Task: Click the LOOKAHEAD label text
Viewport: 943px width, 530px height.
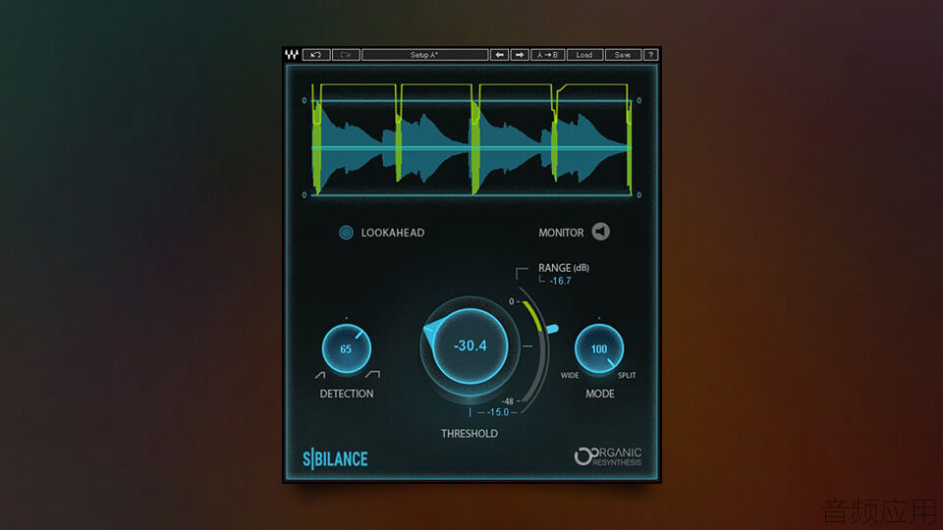Action: tap(393, 233)
